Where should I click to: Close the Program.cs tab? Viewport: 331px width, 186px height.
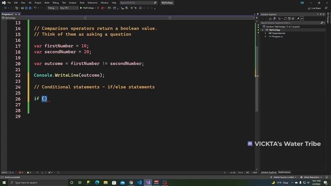pos(19,14)
